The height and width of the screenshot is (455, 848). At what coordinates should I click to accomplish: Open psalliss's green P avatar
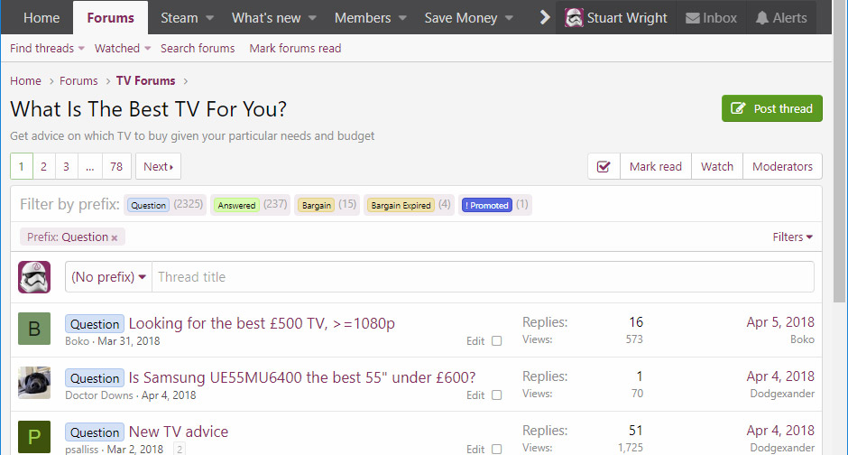pos(34,437)
